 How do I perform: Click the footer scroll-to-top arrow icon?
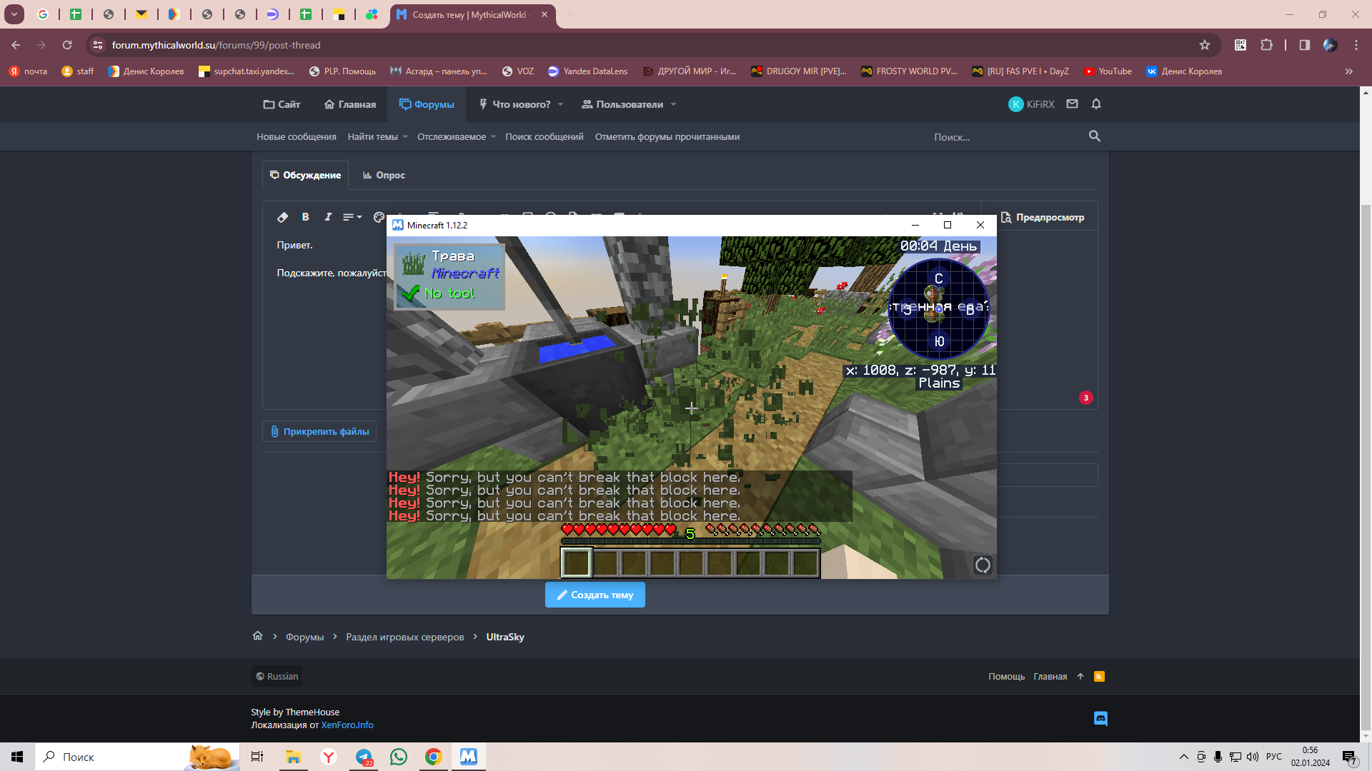[1080, 676]
